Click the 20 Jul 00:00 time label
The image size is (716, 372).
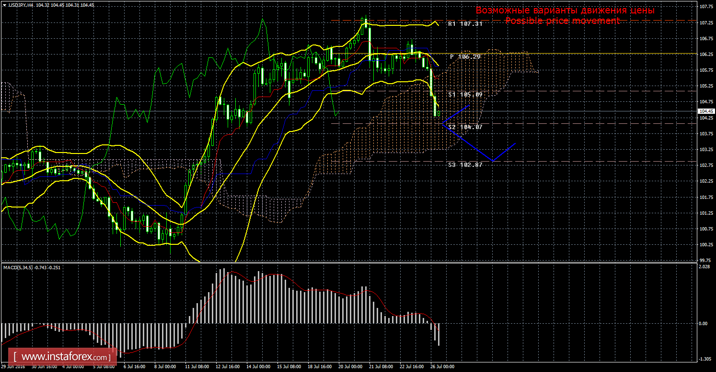point(350,367)
